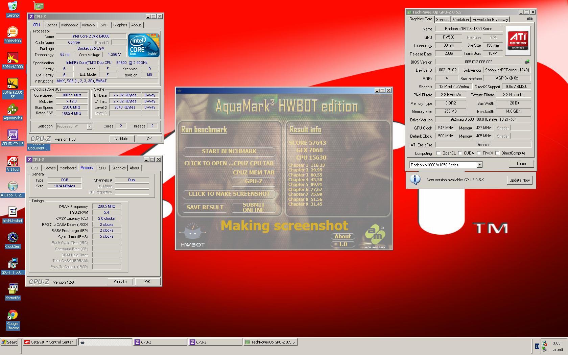Click OK in the bottom CPU-Z Memory window

coord(147,282)
